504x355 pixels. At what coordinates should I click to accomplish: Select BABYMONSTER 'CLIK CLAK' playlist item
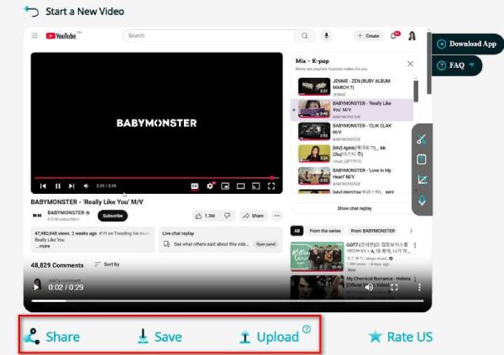pos(352,132)
